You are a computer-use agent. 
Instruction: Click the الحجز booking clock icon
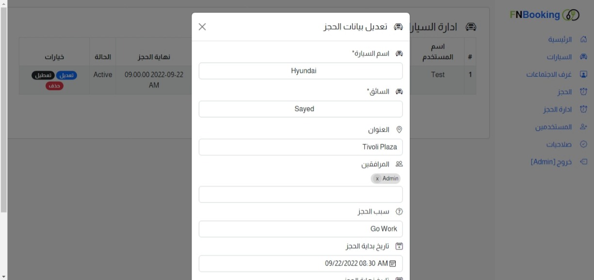point(584,92)
